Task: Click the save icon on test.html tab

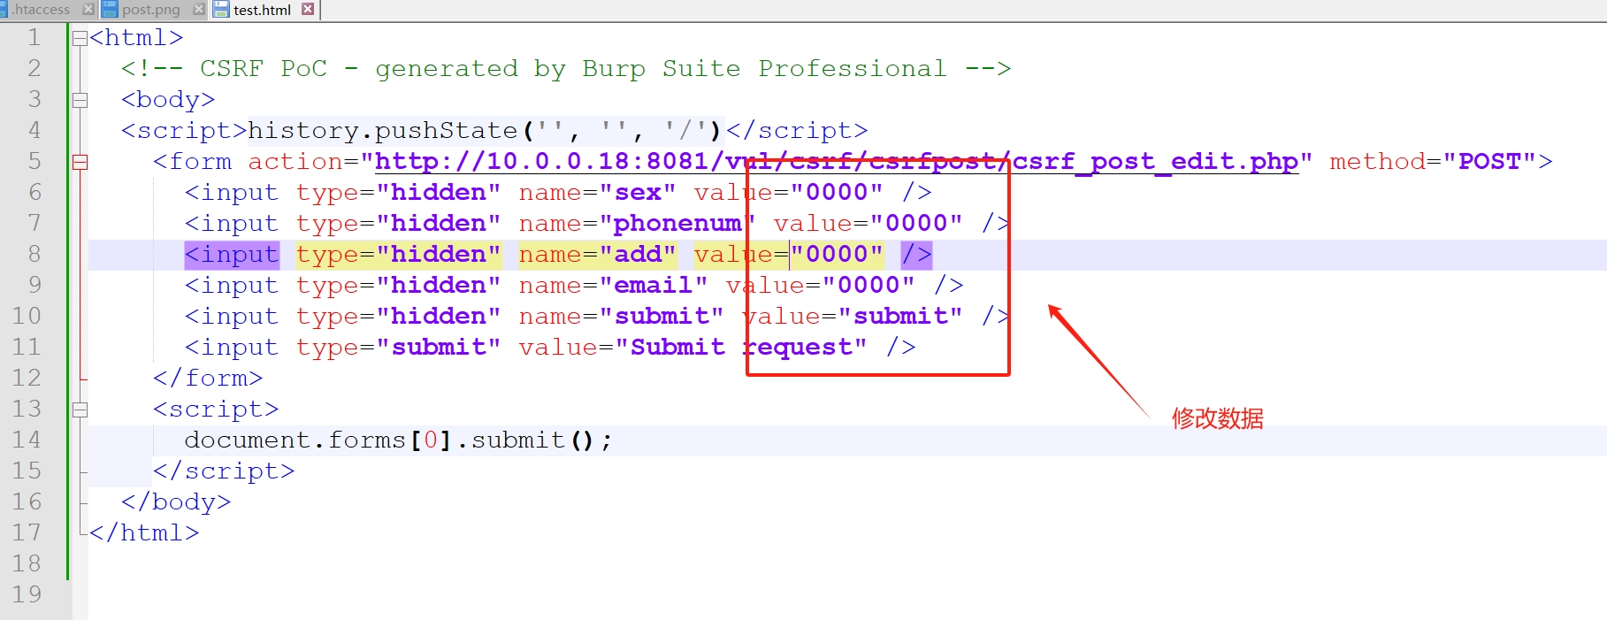Action: (x=221, y=10)
